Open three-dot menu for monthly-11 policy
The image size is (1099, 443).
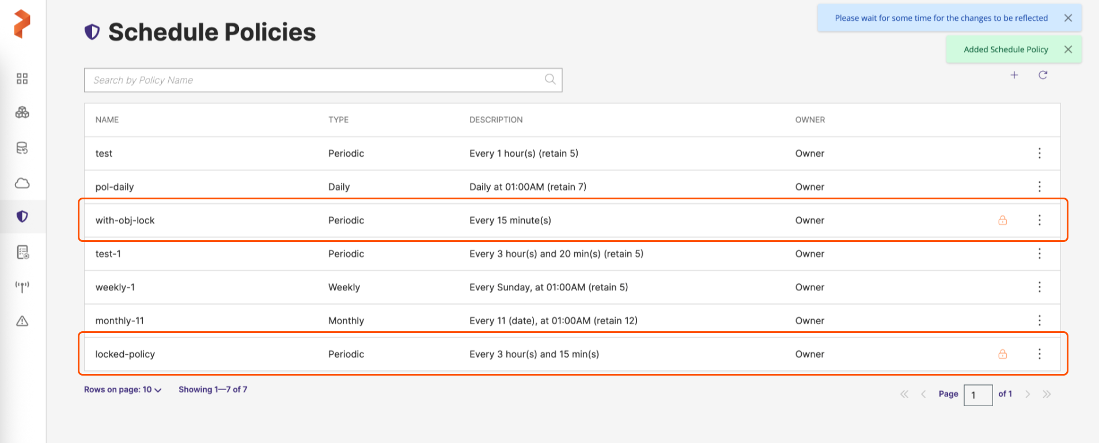1039,320
